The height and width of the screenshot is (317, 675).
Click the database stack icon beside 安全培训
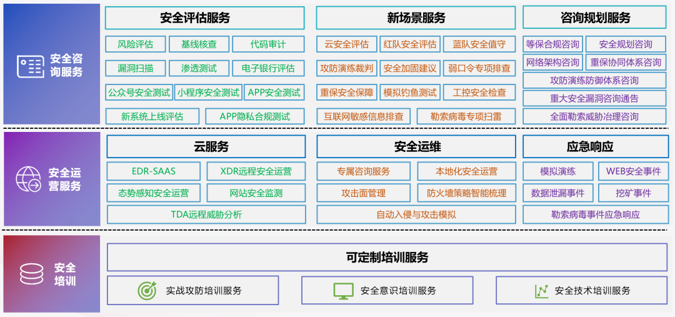[31, 274]
